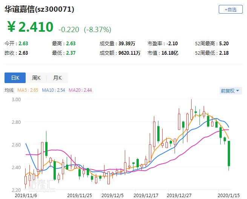Click the y-axis label 2.20
The width and height of the screenshot is (247, 199).
[16, 190]
